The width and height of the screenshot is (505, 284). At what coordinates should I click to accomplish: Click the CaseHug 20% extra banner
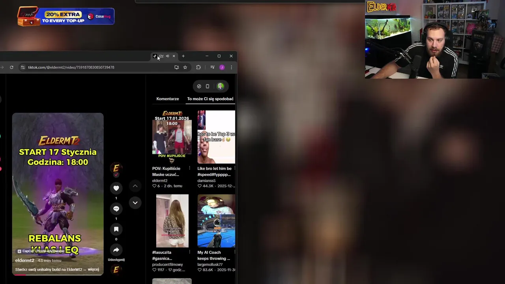pos(66,17)
